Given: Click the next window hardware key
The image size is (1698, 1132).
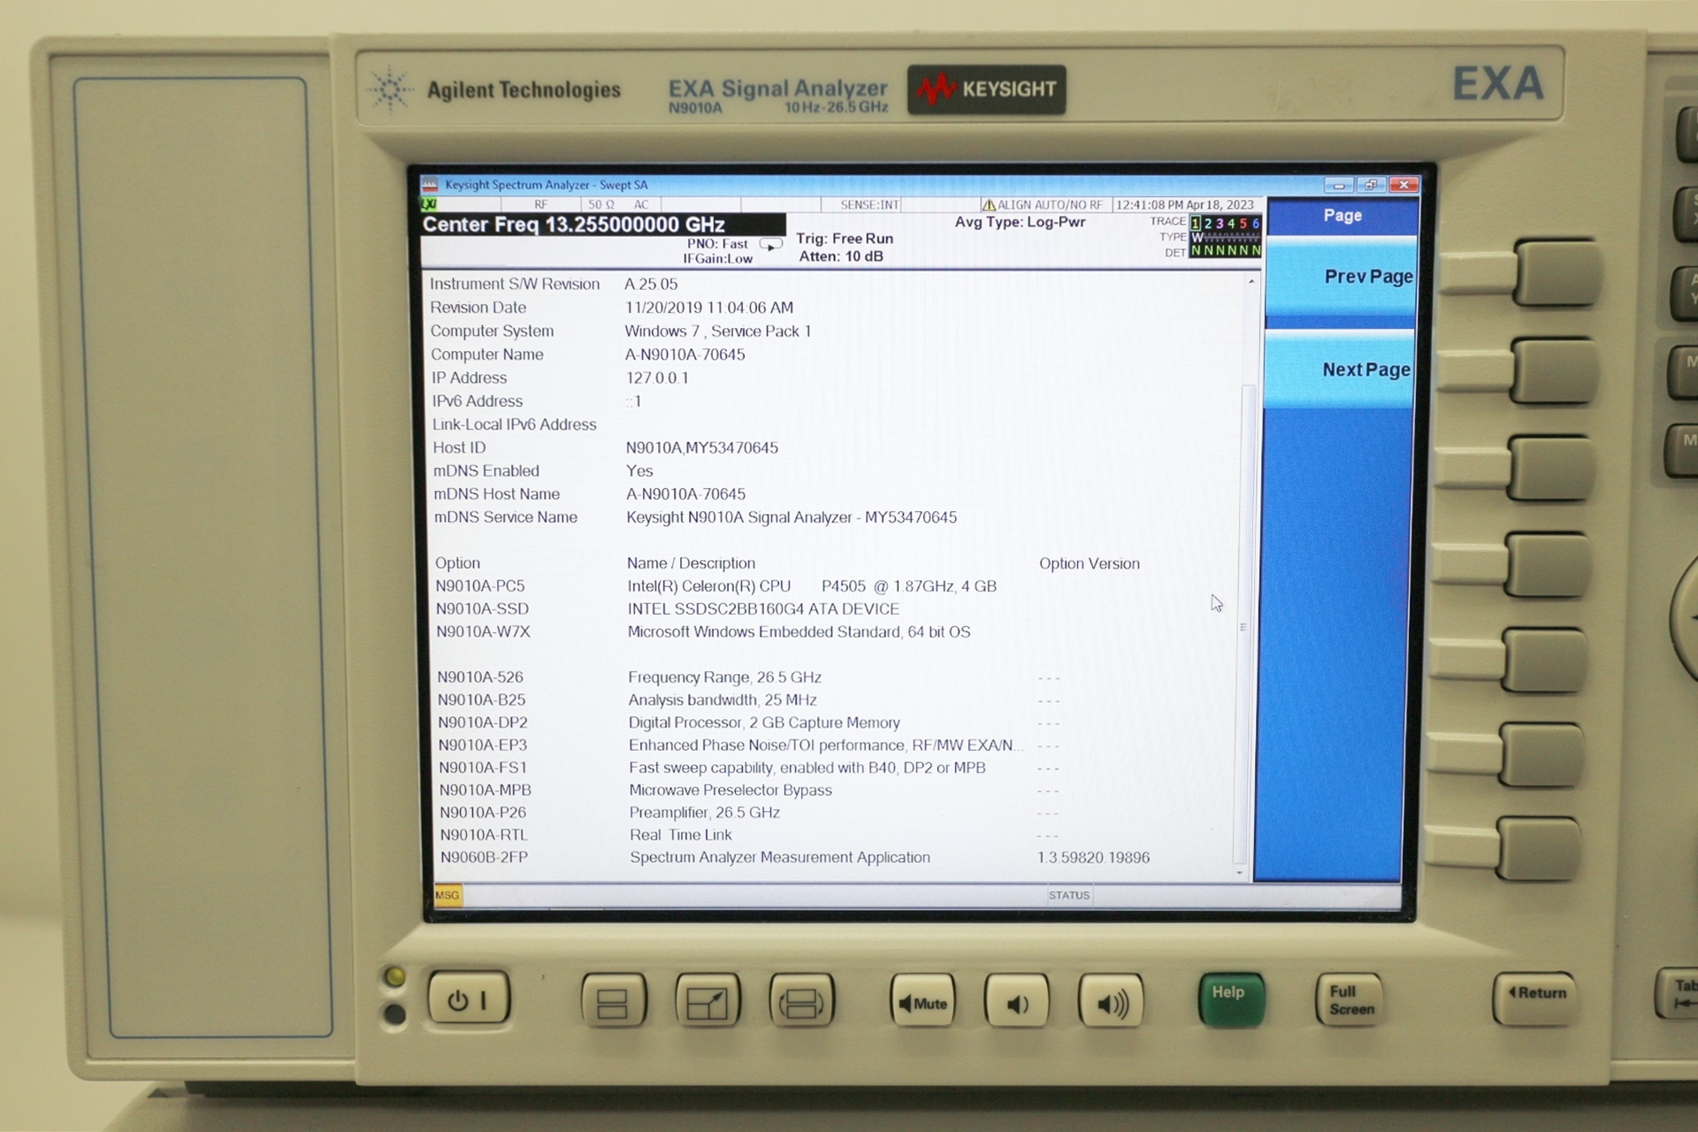Looking at the screenshot, I should (801, 1002).
